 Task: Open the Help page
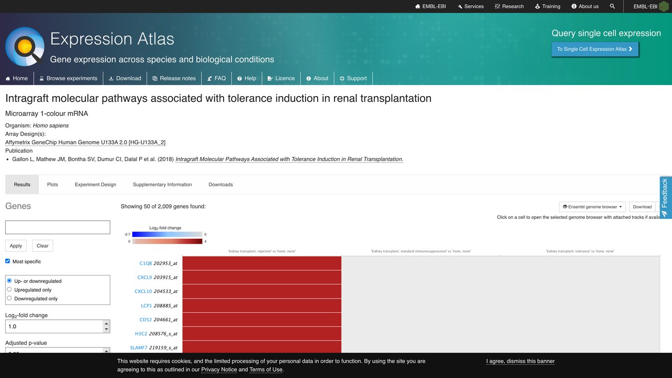point(246,78)
